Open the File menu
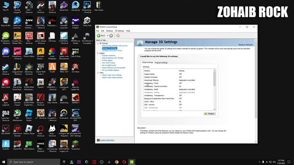 click(97, 31)
